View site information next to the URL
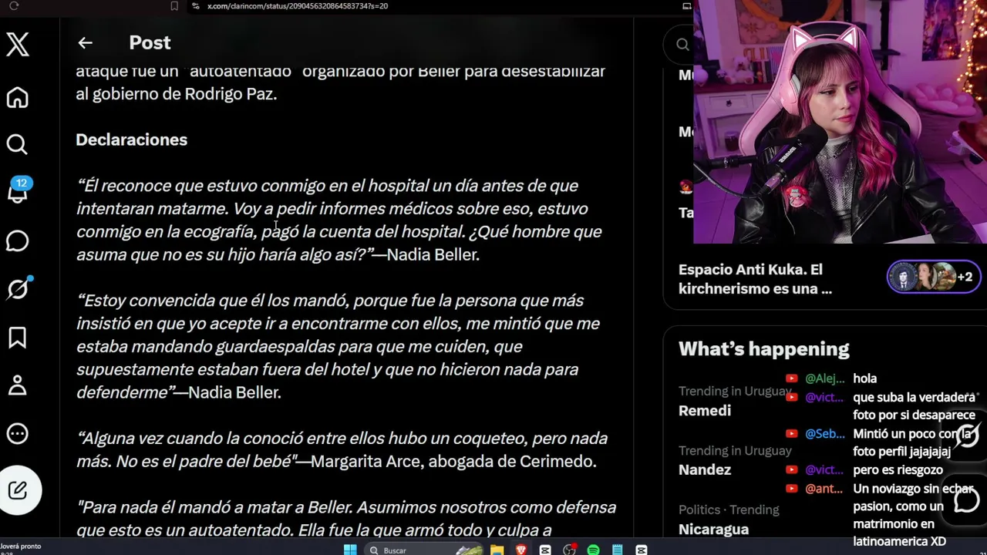The image size is (987, 555). coord(196,6)
